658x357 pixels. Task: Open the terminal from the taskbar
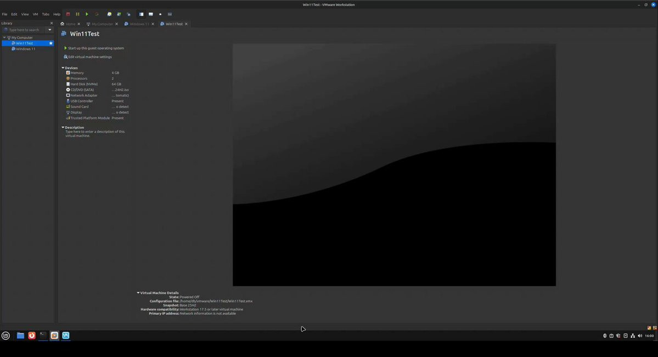43,336
